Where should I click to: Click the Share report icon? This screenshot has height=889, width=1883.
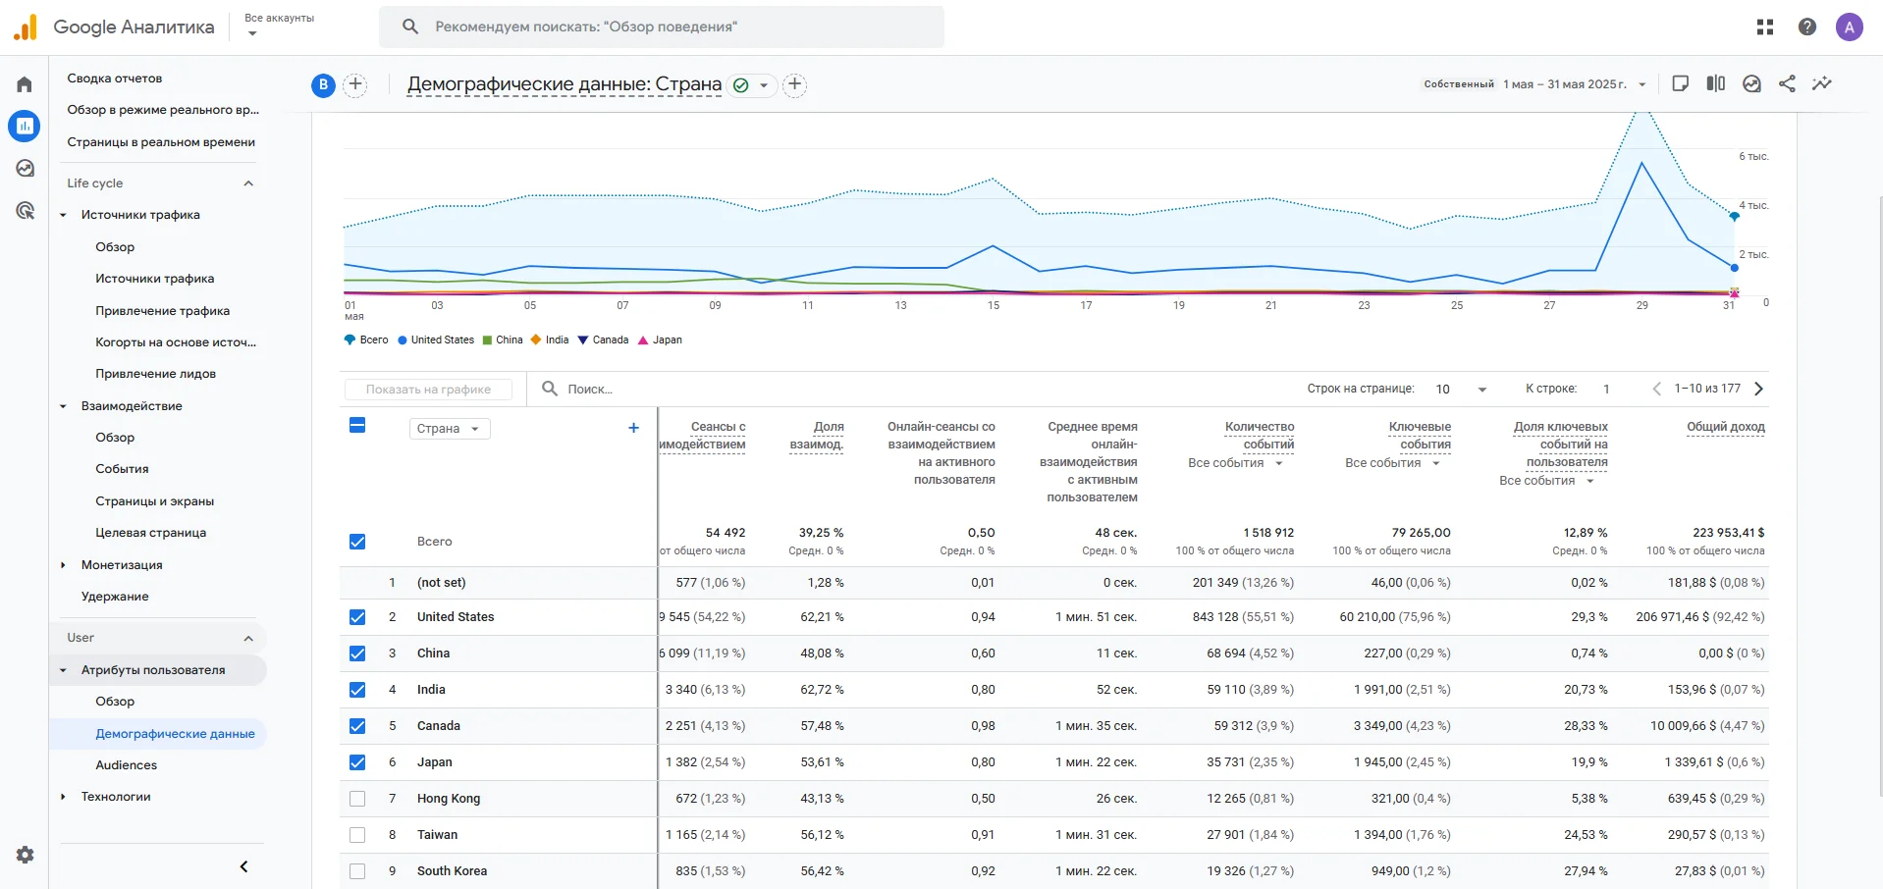pyautogui.click(x=1787, y=84)
